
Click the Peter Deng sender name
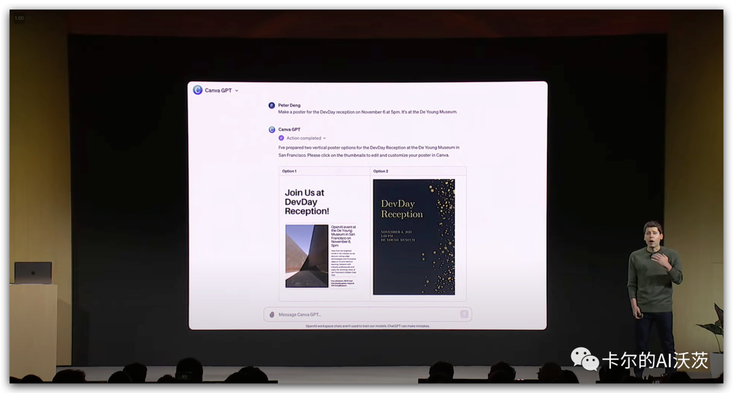[x=289, y=105]
